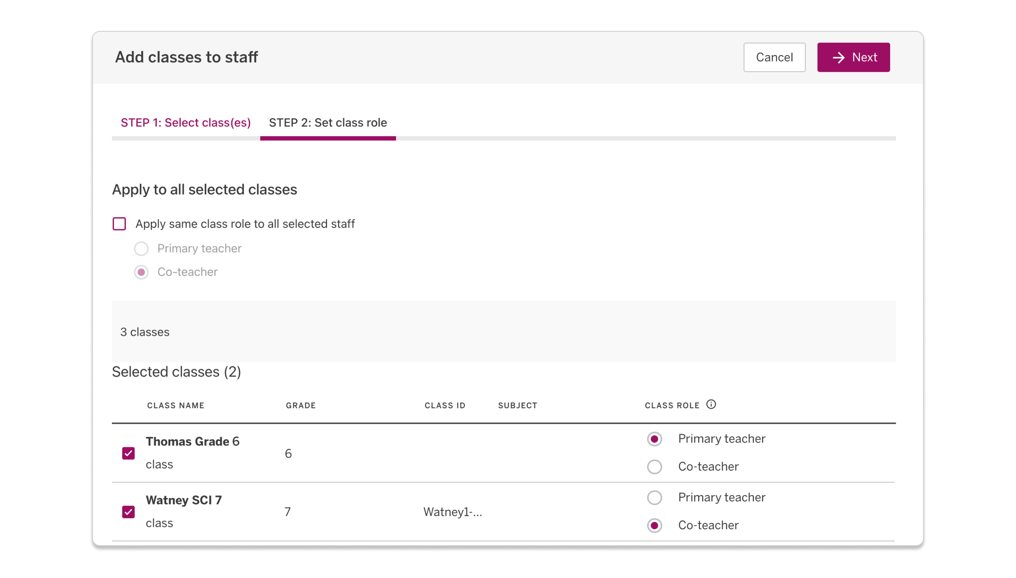The image size is (1016, 578).
Task: Click the arrow icon inside the Next button
Action: point(838,57)
